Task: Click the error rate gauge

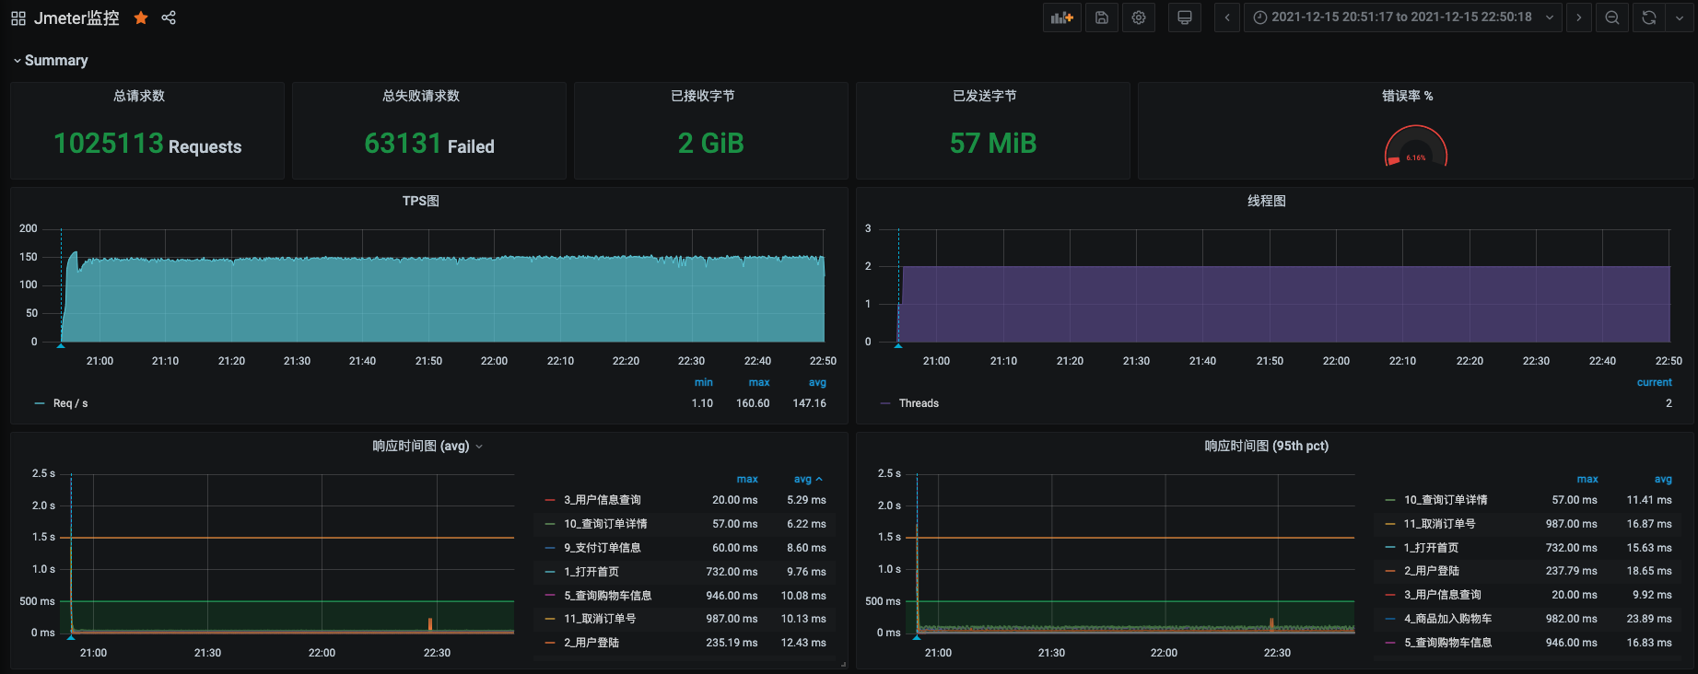Action: point(1416,146)
